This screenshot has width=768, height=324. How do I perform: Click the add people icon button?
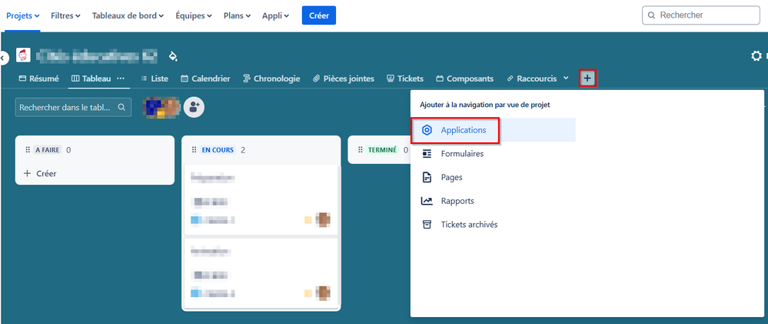(194, 107)
